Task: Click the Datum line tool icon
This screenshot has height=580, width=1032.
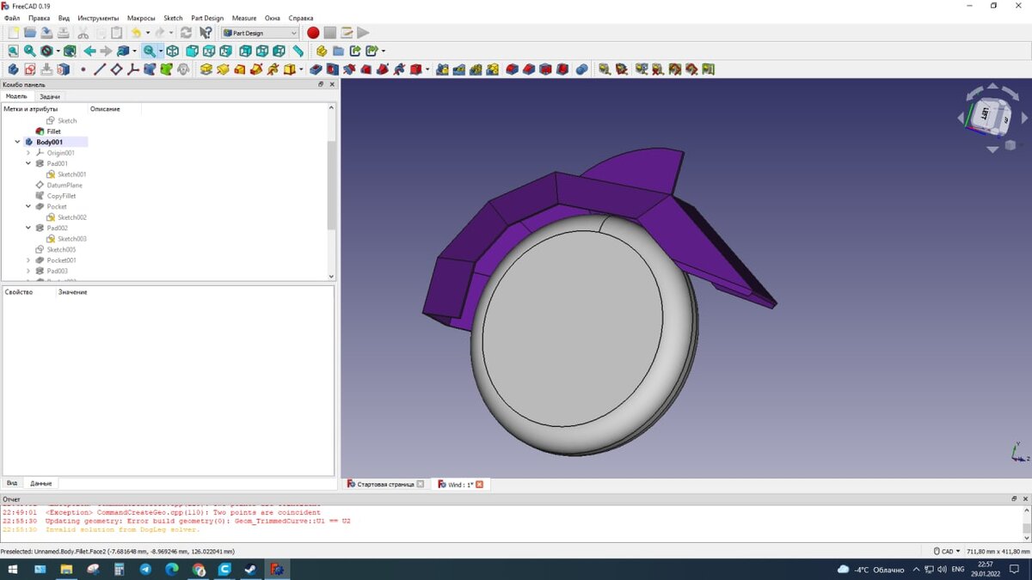Action: [x=100, y=69]
